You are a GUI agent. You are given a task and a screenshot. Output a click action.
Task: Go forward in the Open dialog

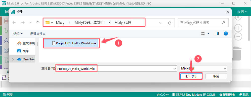pos(23,23)
